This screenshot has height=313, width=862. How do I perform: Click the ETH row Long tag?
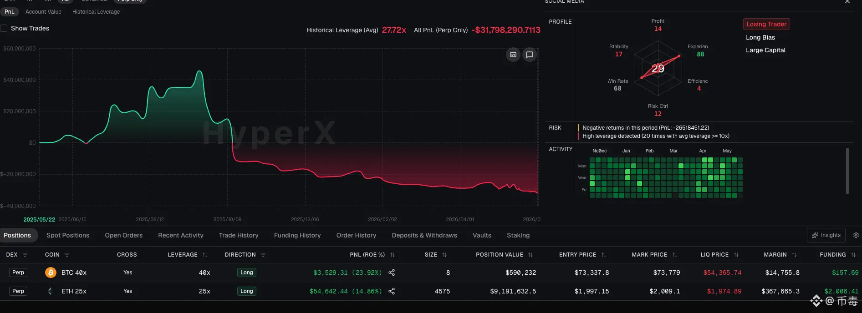[x=247, y=291]
